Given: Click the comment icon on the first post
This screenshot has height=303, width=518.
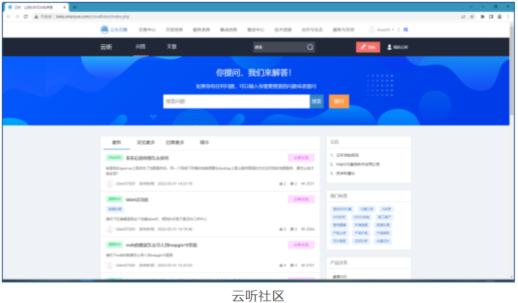Looking at the screenshot, I should pyautogui.click(x=292, y=183).
